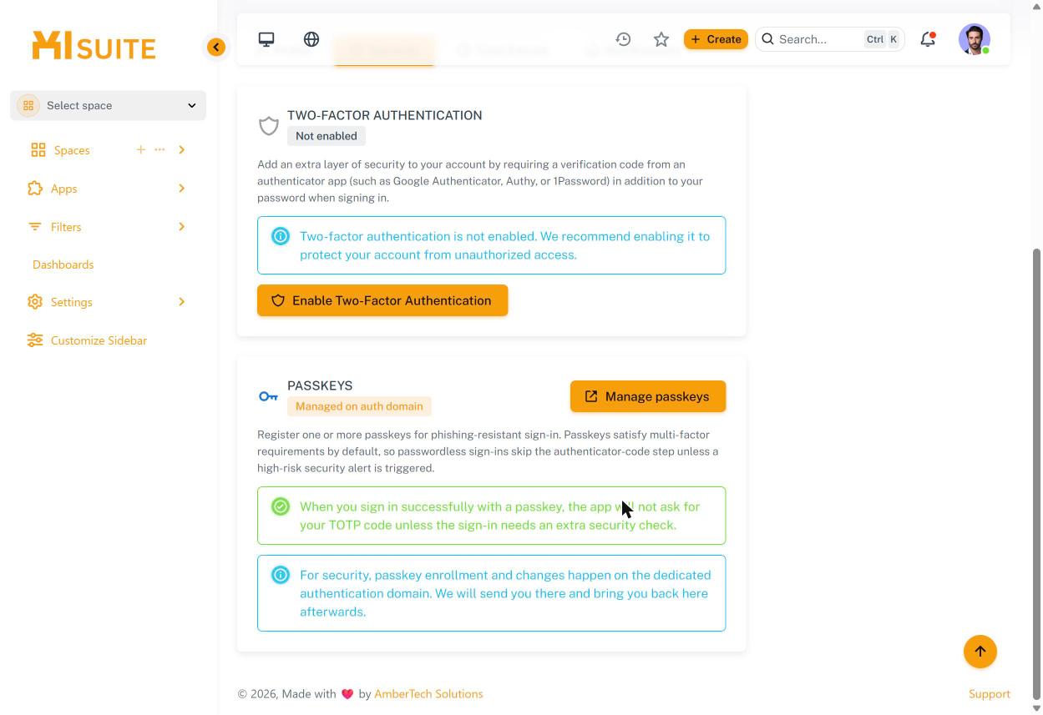Viewport: 1043px width, 715px height.
Task: Open the globe language icon
Action: tap(311, 39)
